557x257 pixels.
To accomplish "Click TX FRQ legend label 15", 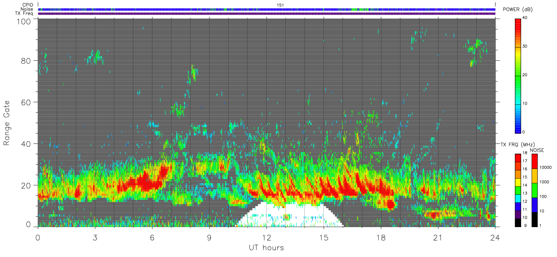I will coord(524,177).
